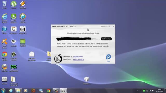Open the Windows Start menu orb
This screenshot has height=93, width=166.
3,91
